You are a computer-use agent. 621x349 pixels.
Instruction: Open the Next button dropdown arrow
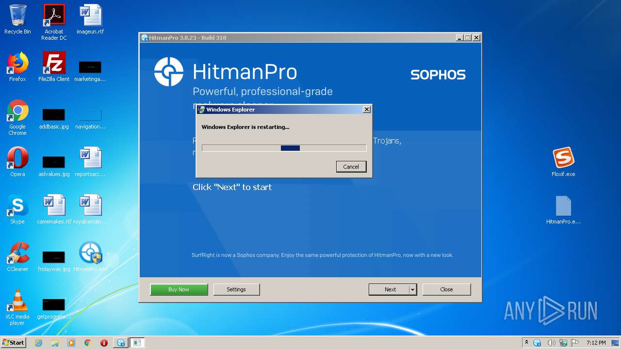412,289
